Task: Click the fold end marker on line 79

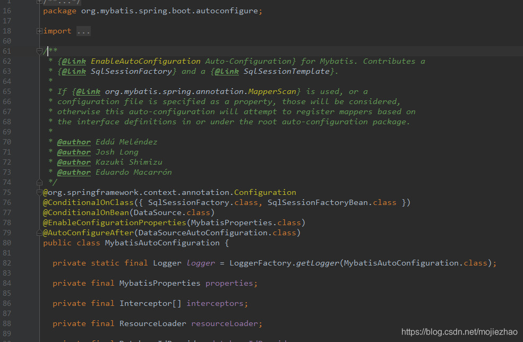Action: click(39, 233)
